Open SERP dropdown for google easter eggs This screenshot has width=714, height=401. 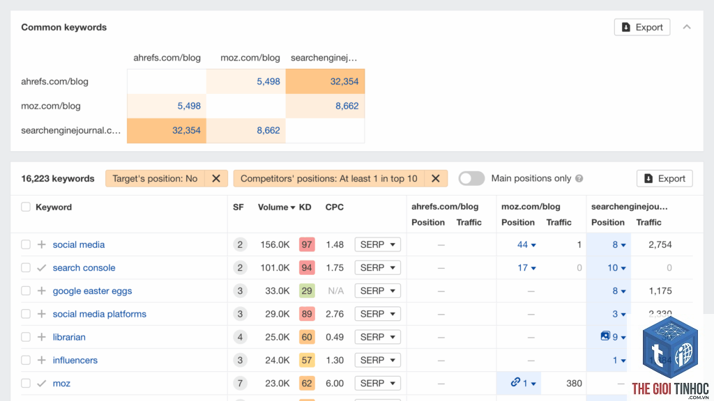(377, 291)
